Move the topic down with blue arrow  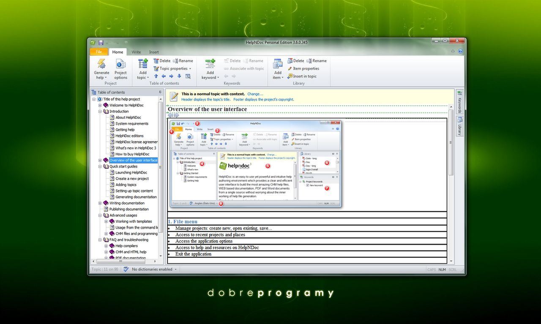click(x=179, y=76)
